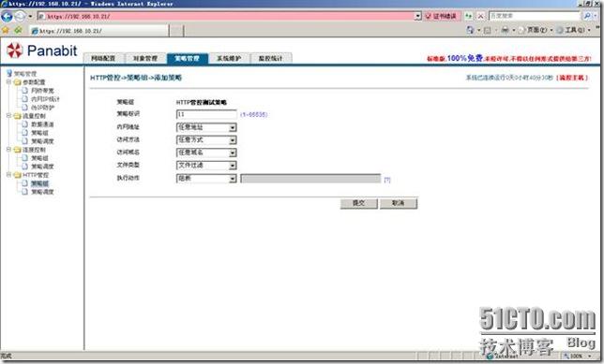Click the red link ending the uptime line
The width and height of the screenshot is (604, 364).
pos(572,78)
